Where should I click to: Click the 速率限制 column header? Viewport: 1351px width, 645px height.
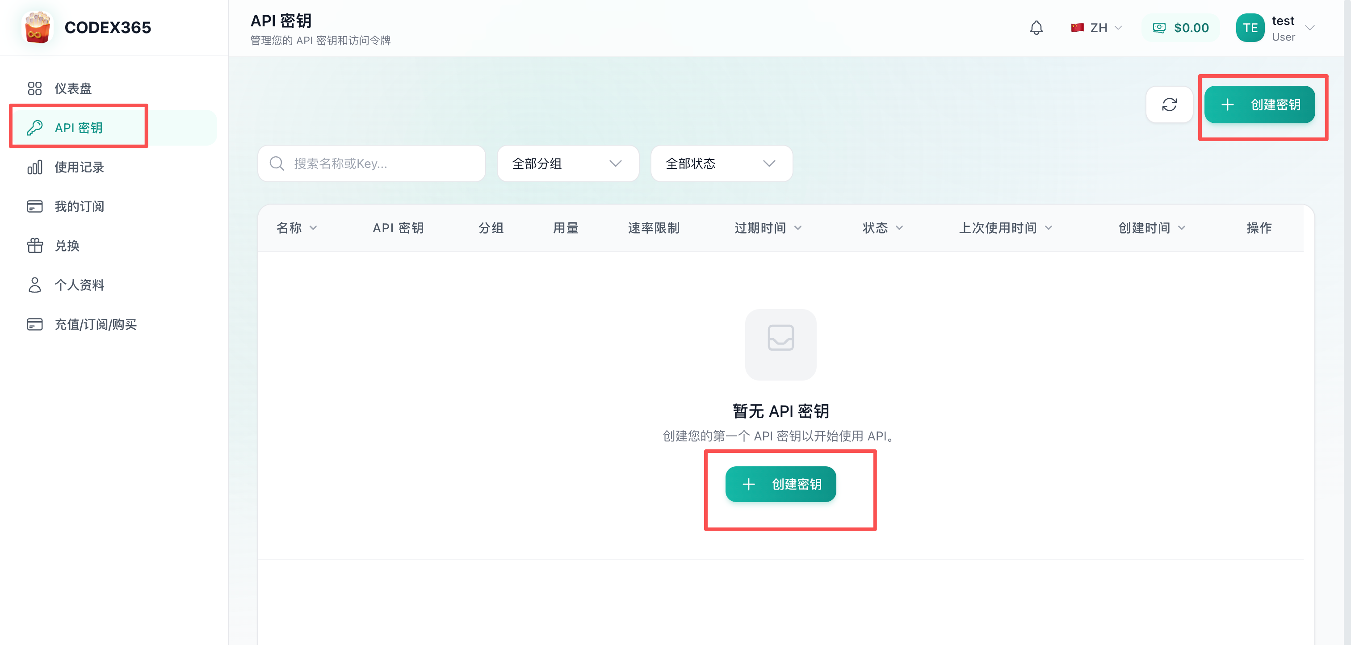[654, 228]
